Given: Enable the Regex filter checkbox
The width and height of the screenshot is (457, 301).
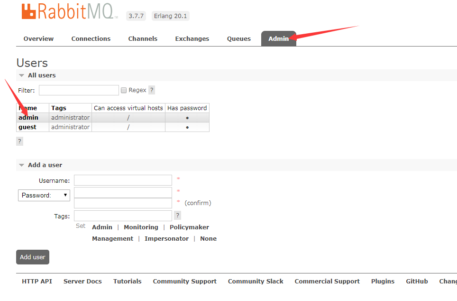Looking at the screenshot, I should 124,90.
